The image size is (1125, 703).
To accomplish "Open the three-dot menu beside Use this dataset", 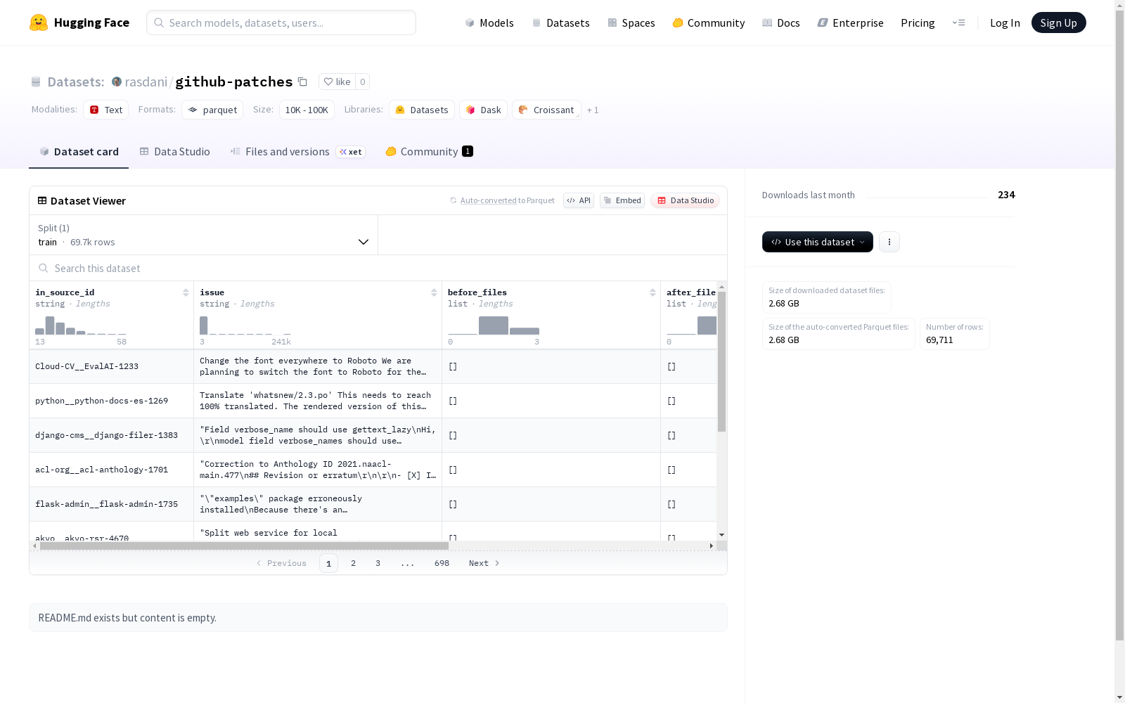I will (x=889, y=242).
